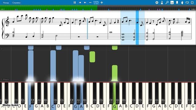Click the blue playhead cursor in the sheet music

pos(137,28)
